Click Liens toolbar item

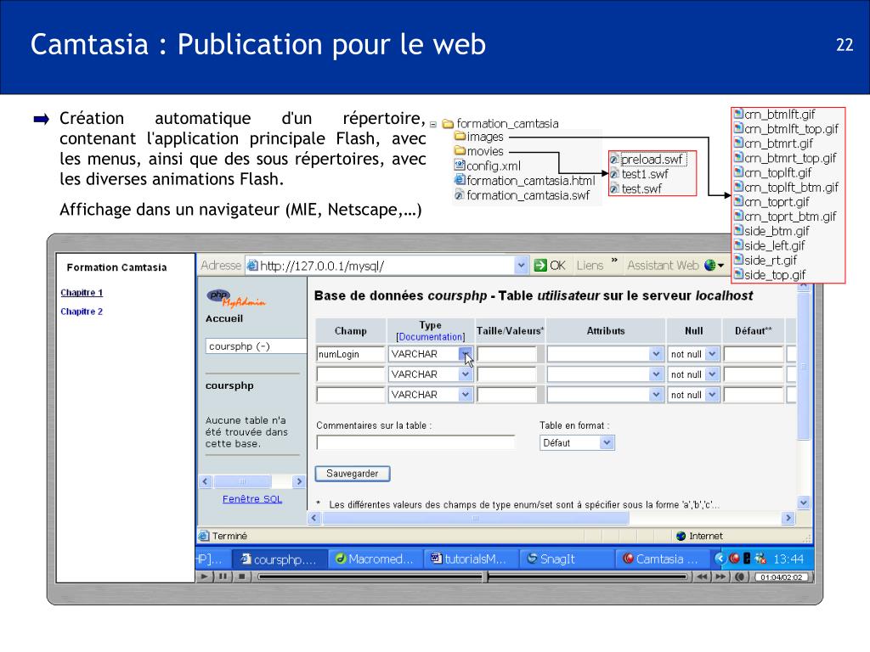[x=590, y=266]
